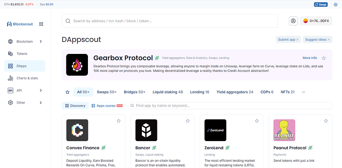
Task: Click Peanut Protocol security score badge
Action: pyautogui.click(x=310, y=148)
